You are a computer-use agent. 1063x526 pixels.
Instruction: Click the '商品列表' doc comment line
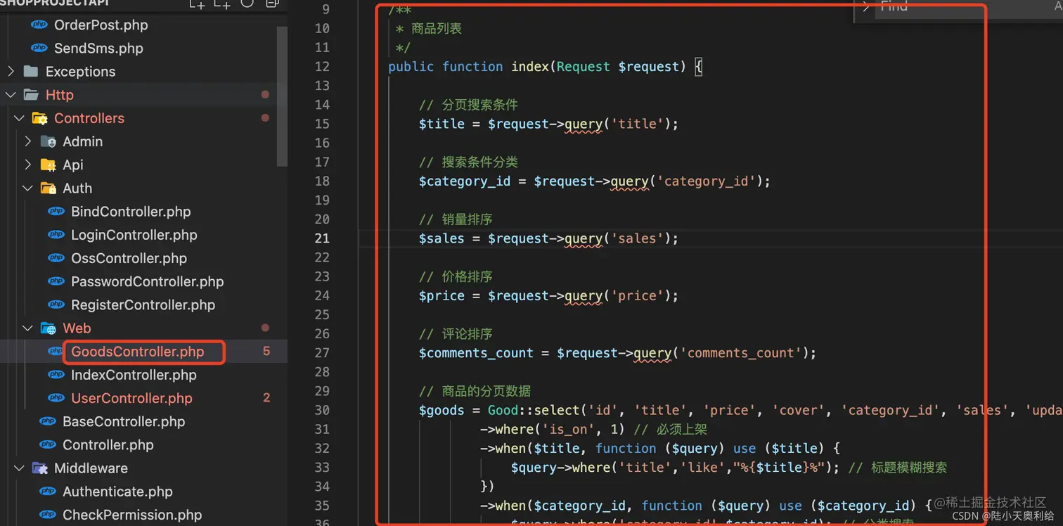click(x=429, y=29)
